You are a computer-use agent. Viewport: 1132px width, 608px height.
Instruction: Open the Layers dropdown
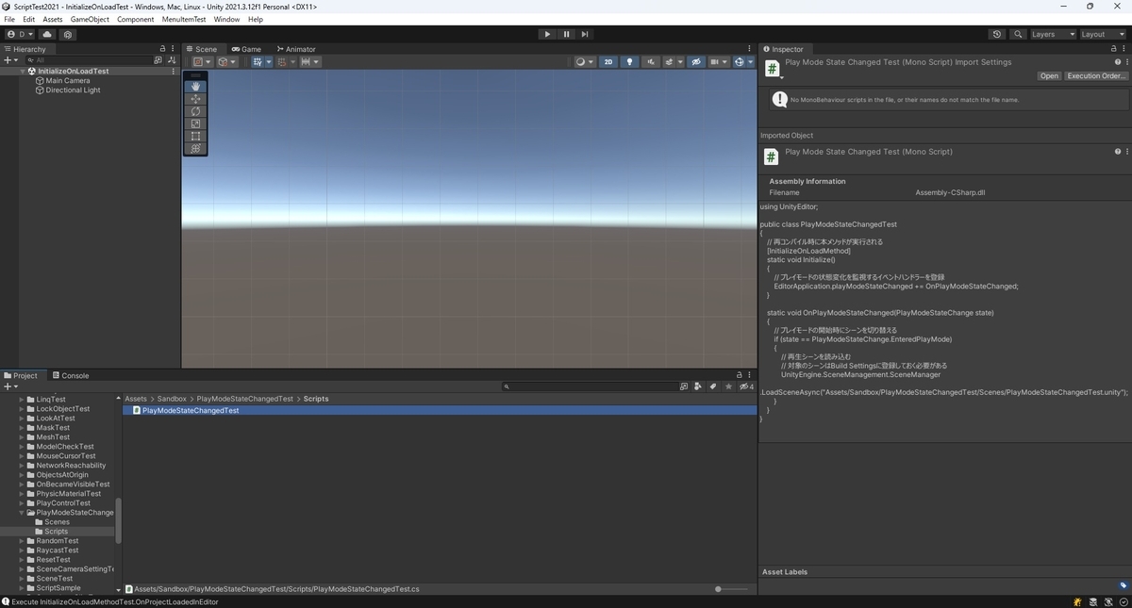click(x=1053, y=34)
